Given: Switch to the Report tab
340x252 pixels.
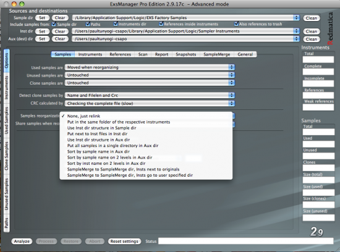Looking at the screenshot, I should (161, 54).
